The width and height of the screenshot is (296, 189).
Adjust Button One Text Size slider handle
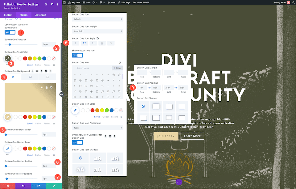pos(10,44)
